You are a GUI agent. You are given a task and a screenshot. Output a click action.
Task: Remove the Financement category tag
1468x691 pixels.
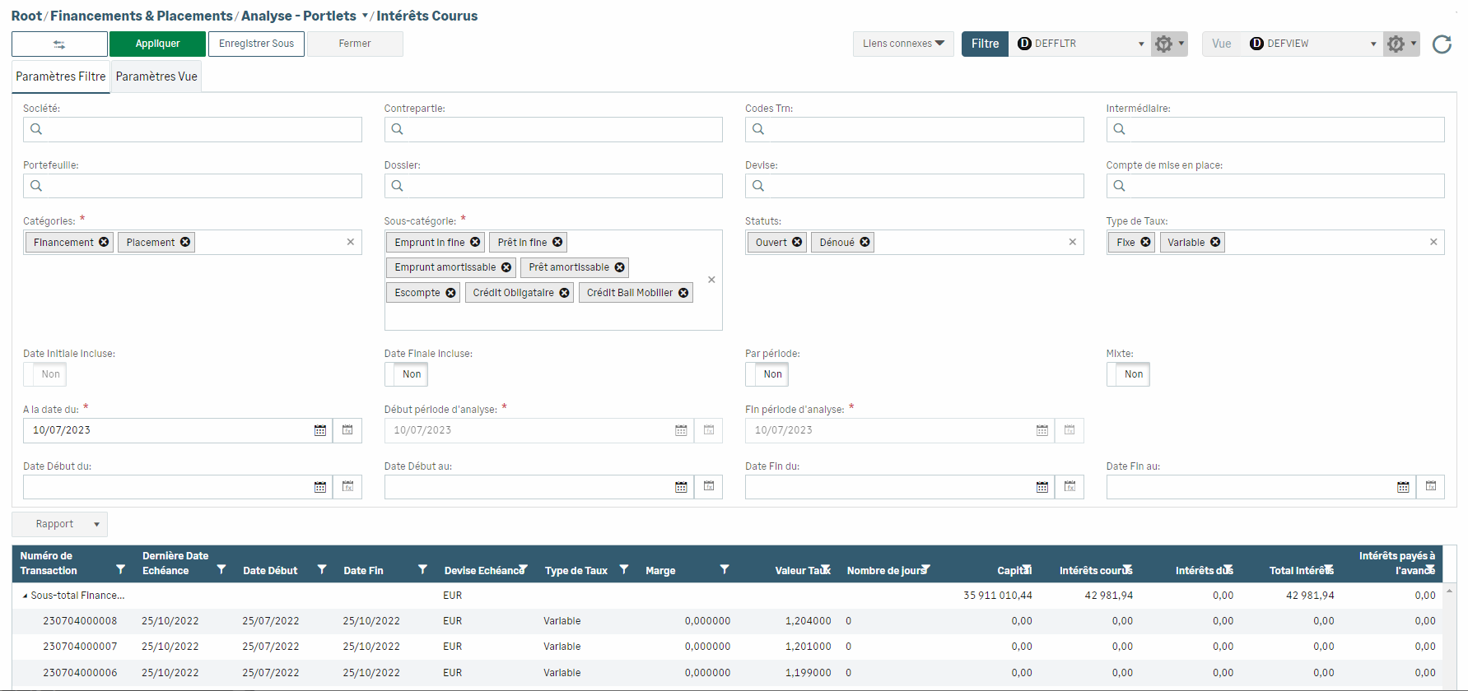pos(104,243)
